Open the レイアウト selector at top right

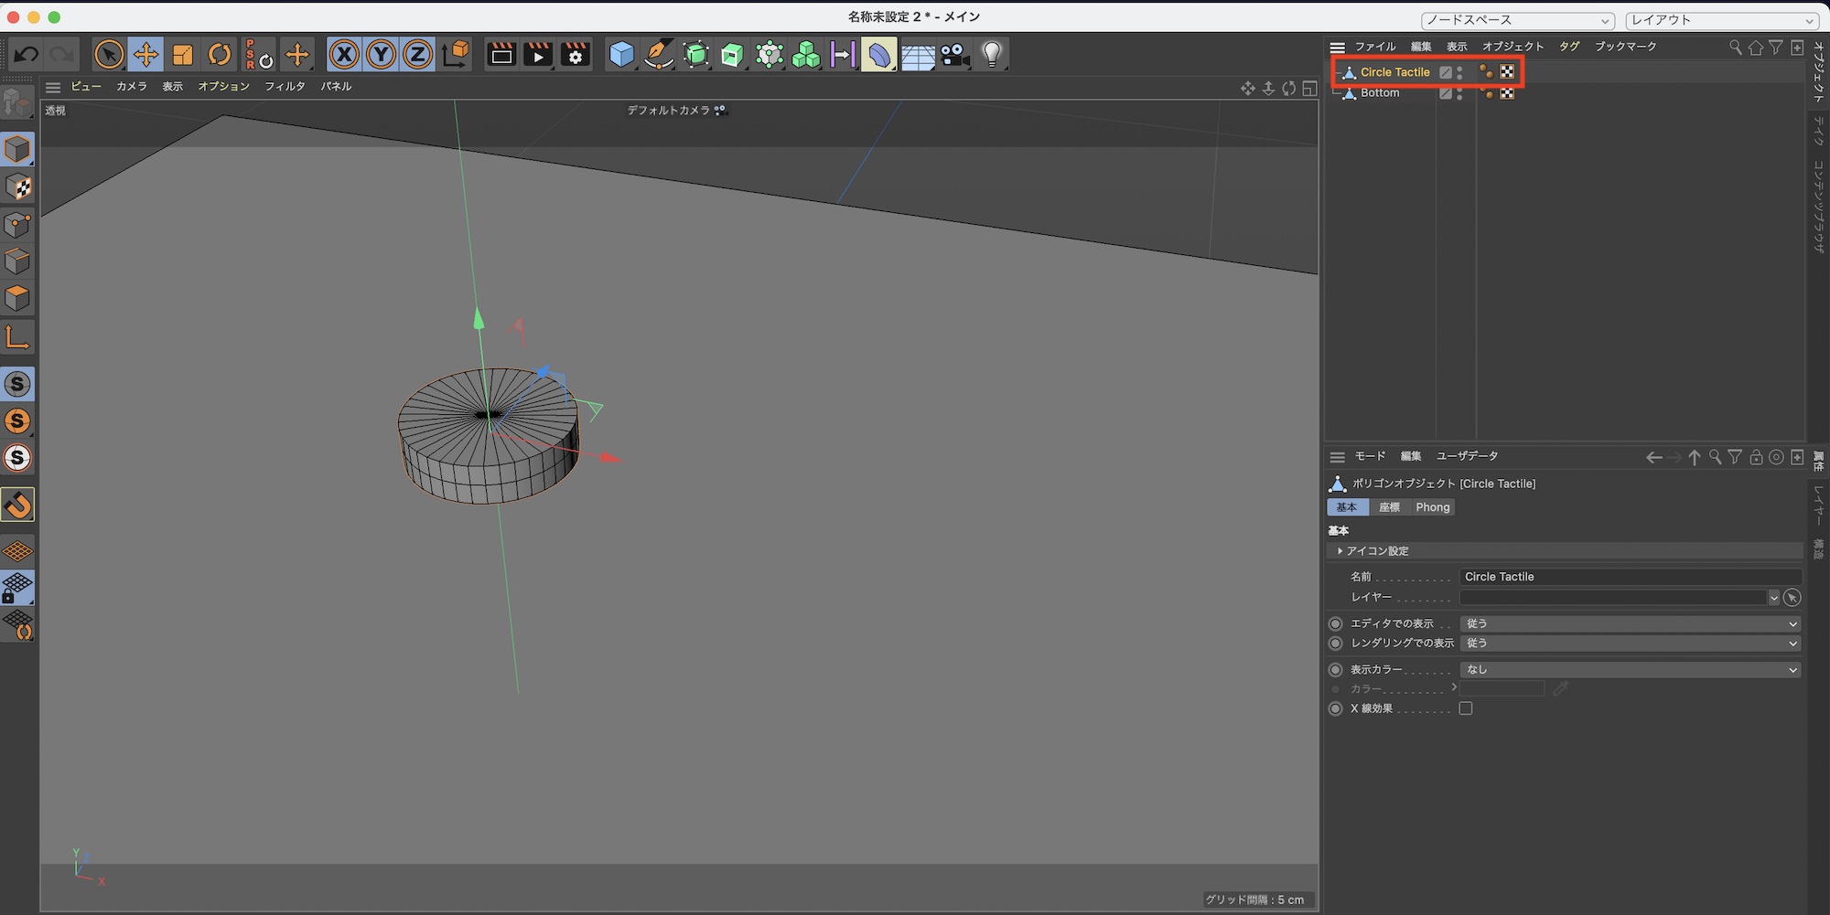[1721, 20]
